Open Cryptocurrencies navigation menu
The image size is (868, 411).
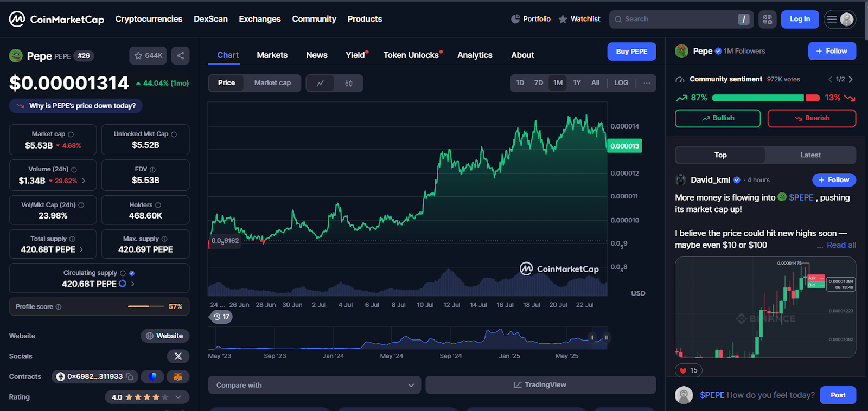(149, 19)
